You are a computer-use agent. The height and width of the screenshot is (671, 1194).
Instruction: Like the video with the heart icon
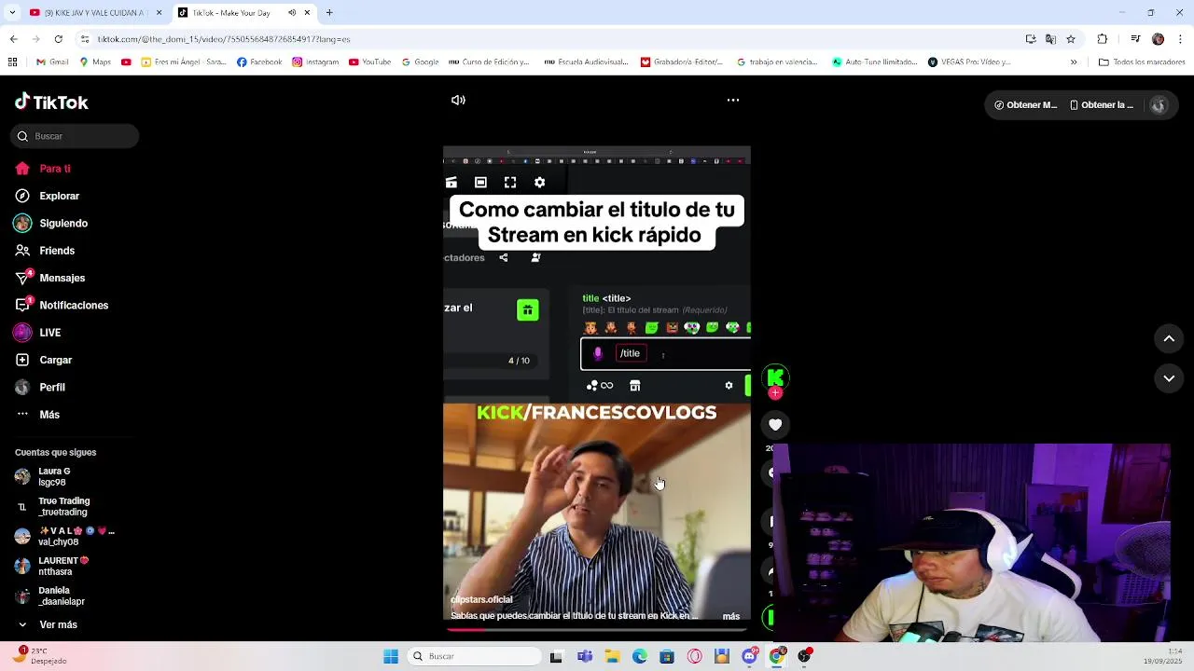775,425
